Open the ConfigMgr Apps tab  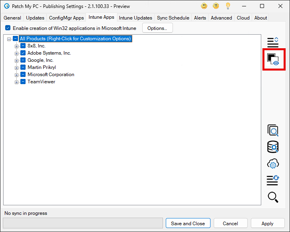click(66, 18)
